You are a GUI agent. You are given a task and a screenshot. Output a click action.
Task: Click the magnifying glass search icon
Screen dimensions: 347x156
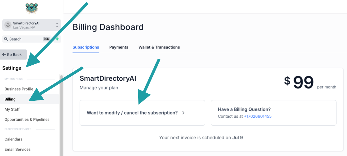point(6,39)
